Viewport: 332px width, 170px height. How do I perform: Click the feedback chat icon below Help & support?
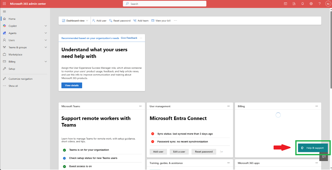coord(324,156)
